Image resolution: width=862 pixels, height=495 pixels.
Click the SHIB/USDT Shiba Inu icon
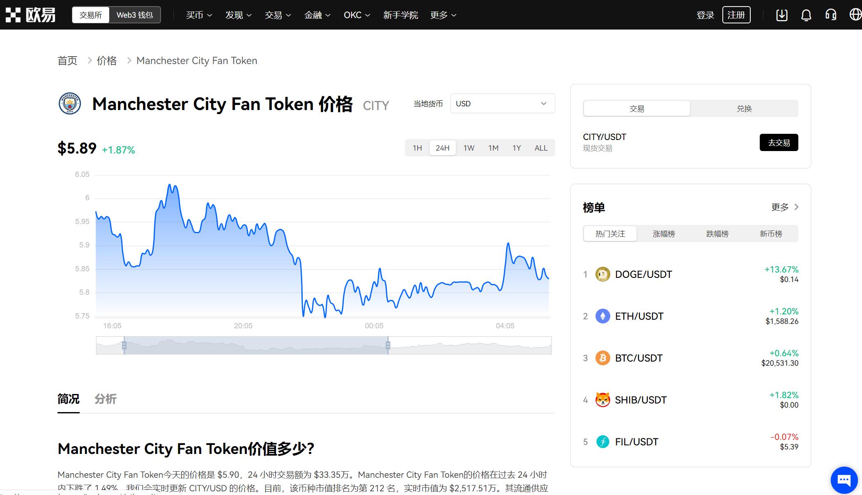602,400
